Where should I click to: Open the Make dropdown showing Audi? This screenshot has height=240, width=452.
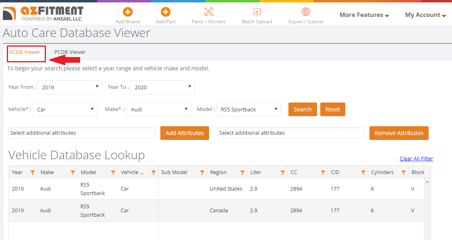coord(159,109)
